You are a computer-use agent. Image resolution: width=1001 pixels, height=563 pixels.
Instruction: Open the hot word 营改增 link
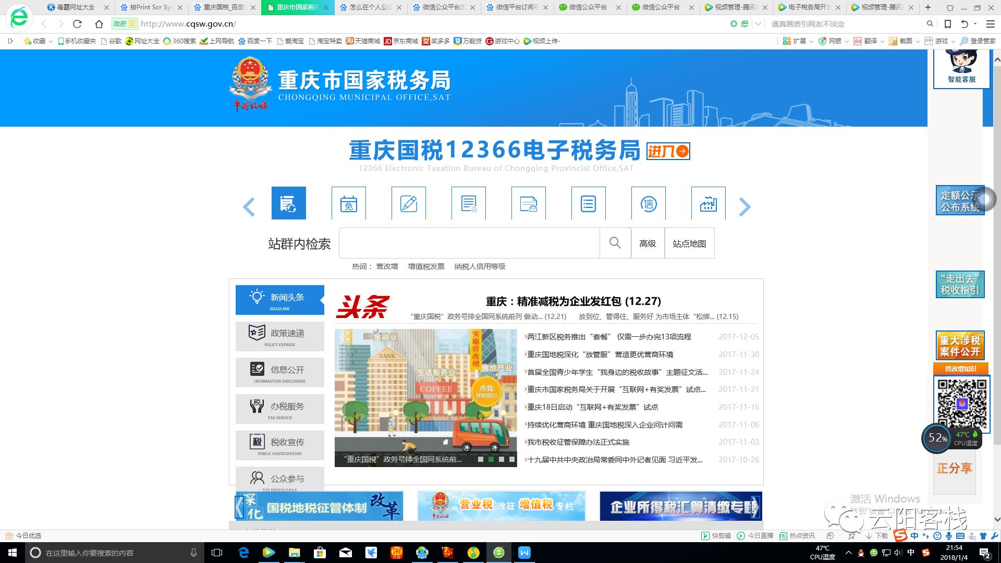coord(386,266)
